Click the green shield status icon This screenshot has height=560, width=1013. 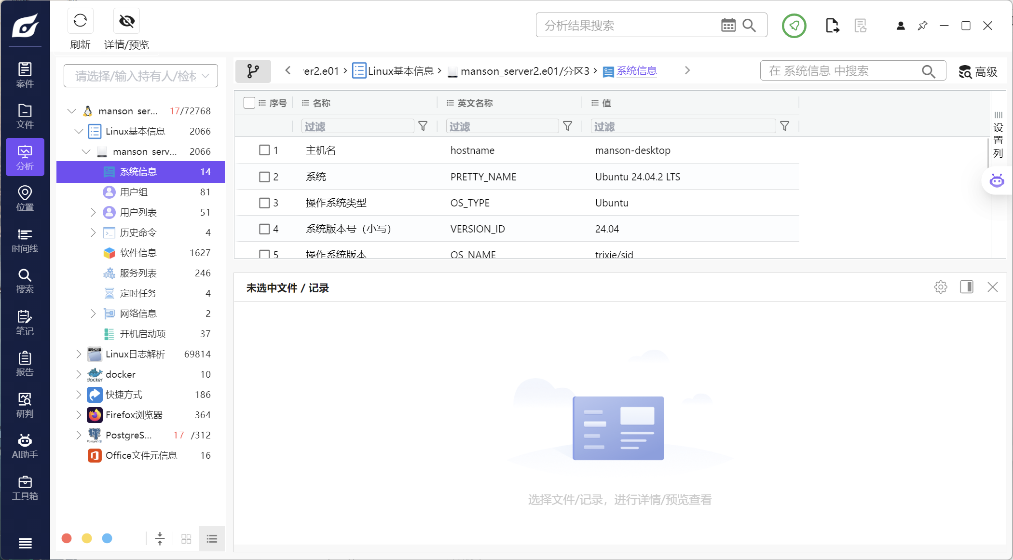(x=794, y=26)
